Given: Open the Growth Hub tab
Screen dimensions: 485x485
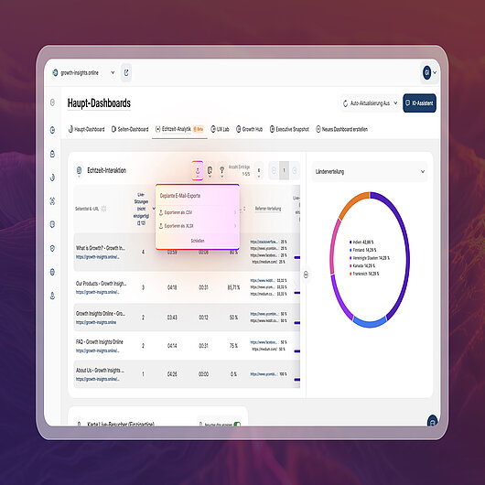Looking at the screenshot, I should coord(249,129).
